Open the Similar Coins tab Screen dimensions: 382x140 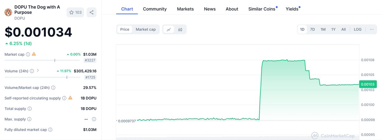click(x=262, y=9)
